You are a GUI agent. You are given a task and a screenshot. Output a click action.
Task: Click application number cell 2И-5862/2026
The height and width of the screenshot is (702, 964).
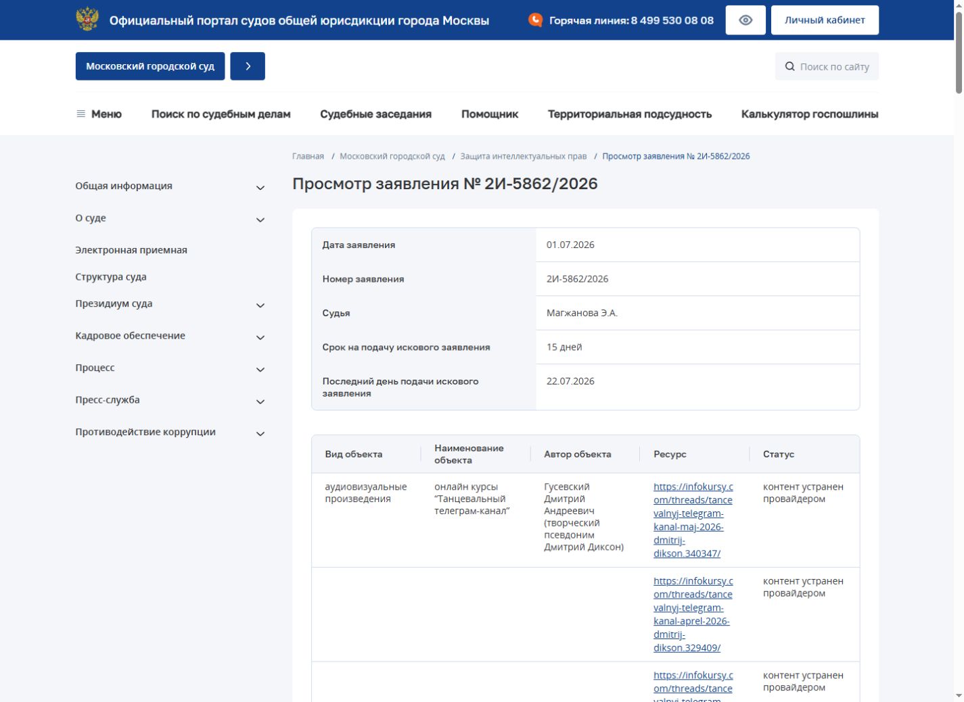point(577,279)
